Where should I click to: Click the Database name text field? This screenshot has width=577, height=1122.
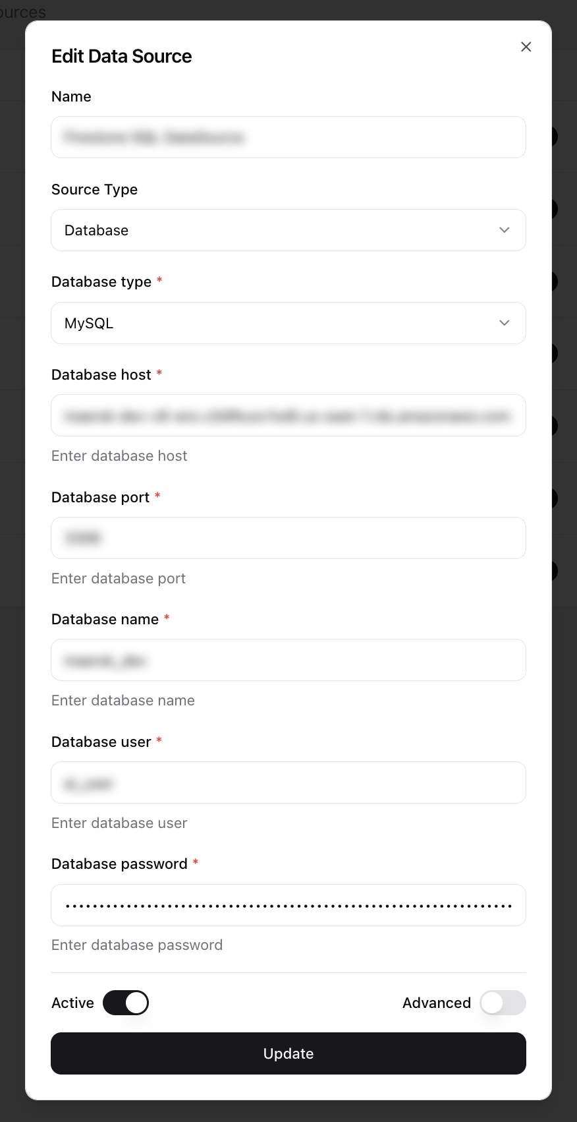tap(288, 660)
